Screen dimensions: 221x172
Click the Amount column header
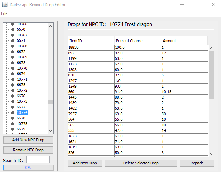coord(184,41)
